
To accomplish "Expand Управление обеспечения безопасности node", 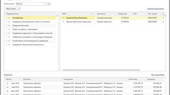I will click(x=7, y=45).
